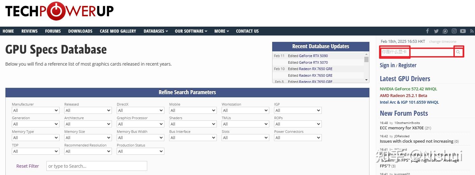Focus the "or type to Search" field
This screenshot has width=475, height=175.
(97, 166)
